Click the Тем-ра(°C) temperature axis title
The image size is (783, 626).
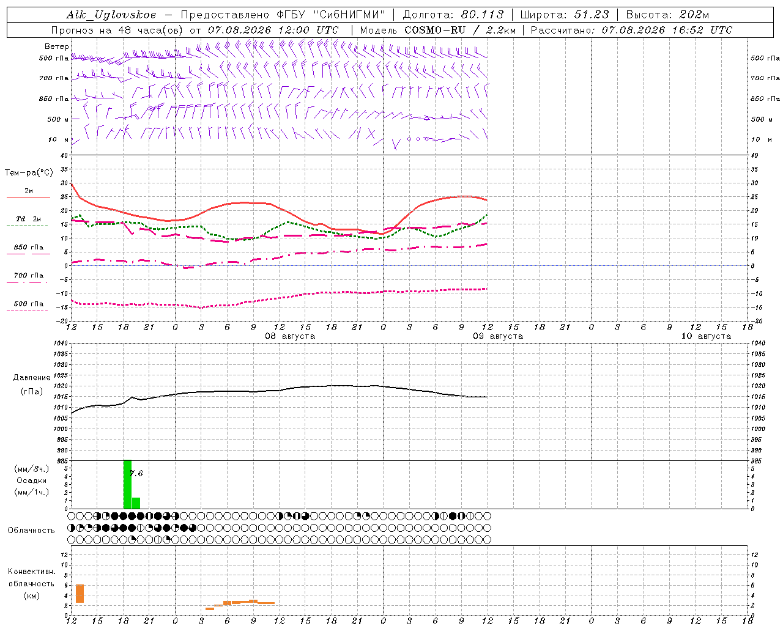(29, 173)
